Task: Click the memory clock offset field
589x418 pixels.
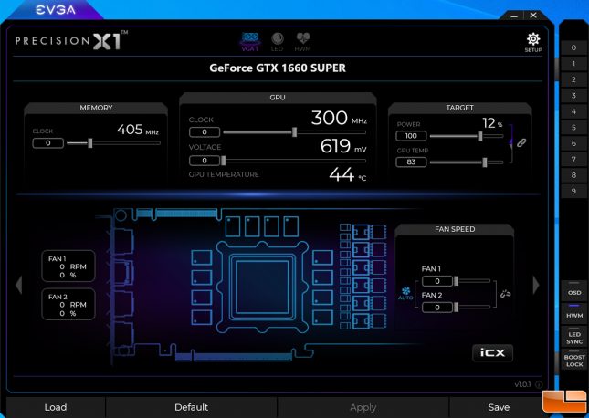Action: coord(48,143)
